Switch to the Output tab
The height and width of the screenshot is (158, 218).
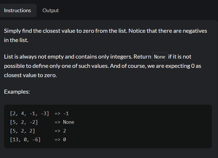pyautogui.click(x=51, y=10)
